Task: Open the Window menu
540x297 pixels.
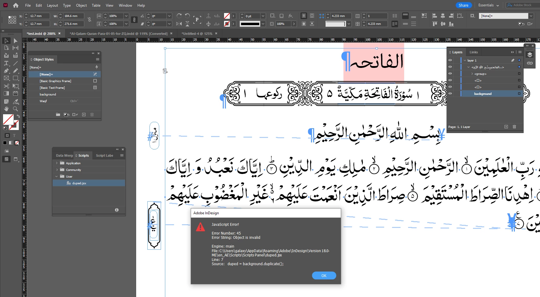Action: (x=125, y=5)
